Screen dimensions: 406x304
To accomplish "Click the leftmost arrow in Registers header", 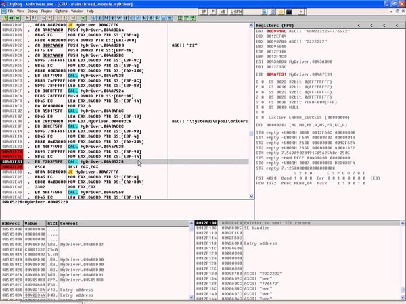I will [359, 25].
